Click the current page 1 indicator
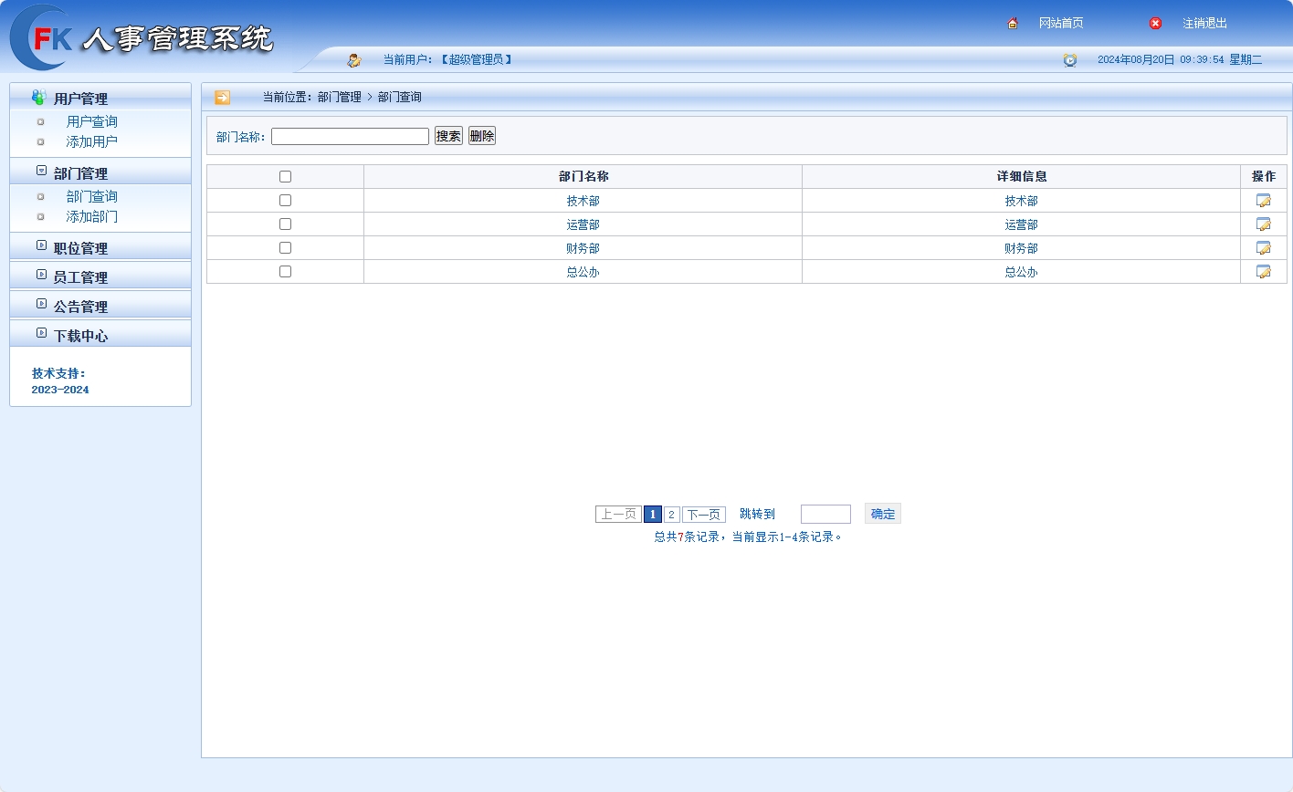The width and height of the screenshot is (1293, 792). 653,515
